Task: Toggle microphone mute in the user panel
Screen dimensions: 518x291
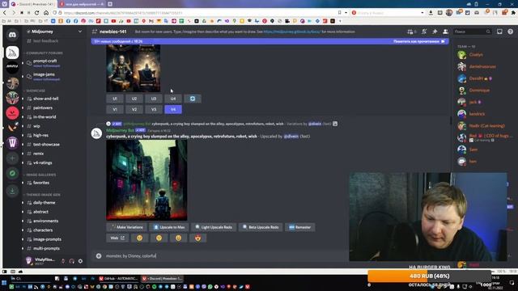Action: pos(63,261)
